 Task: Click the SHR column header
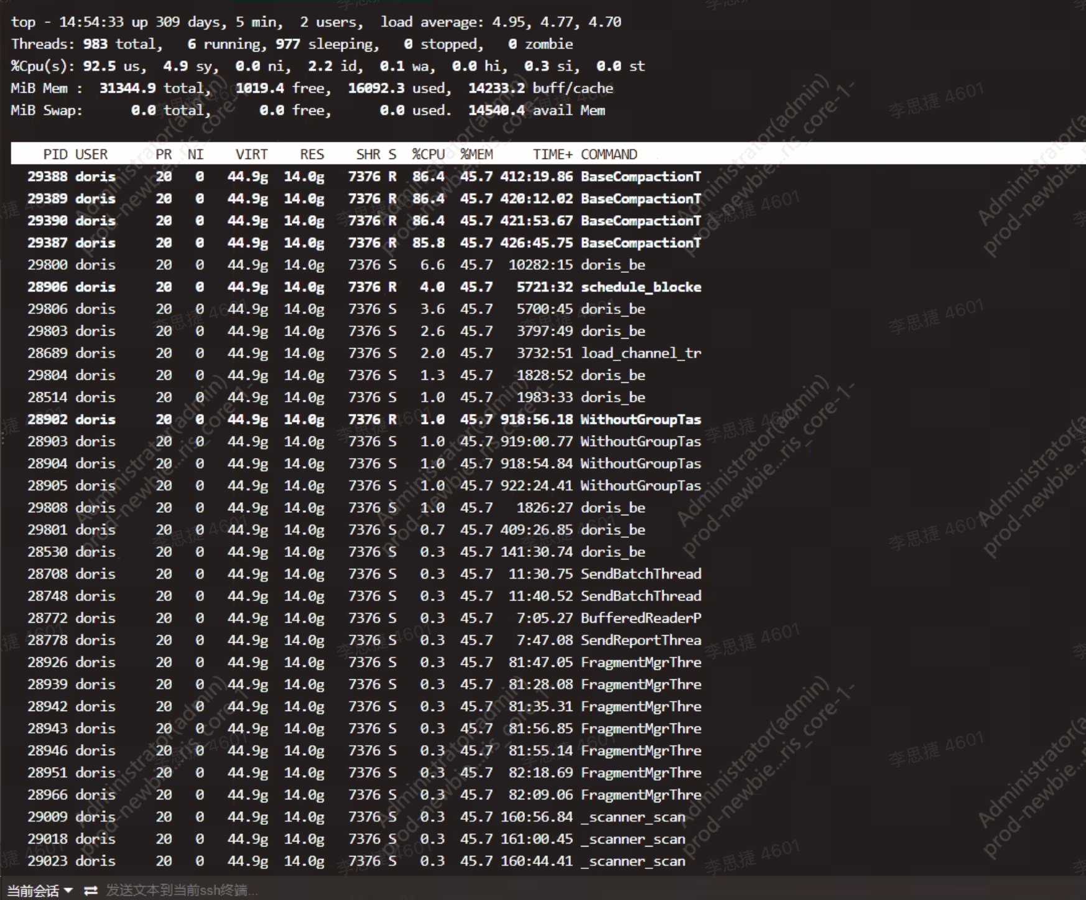(x=368, y=154)
